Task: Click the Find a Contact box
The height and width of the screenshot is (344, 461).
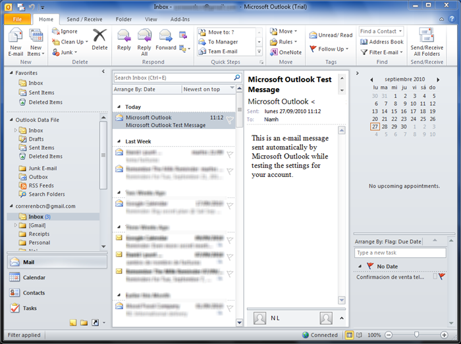Action: 381,31
